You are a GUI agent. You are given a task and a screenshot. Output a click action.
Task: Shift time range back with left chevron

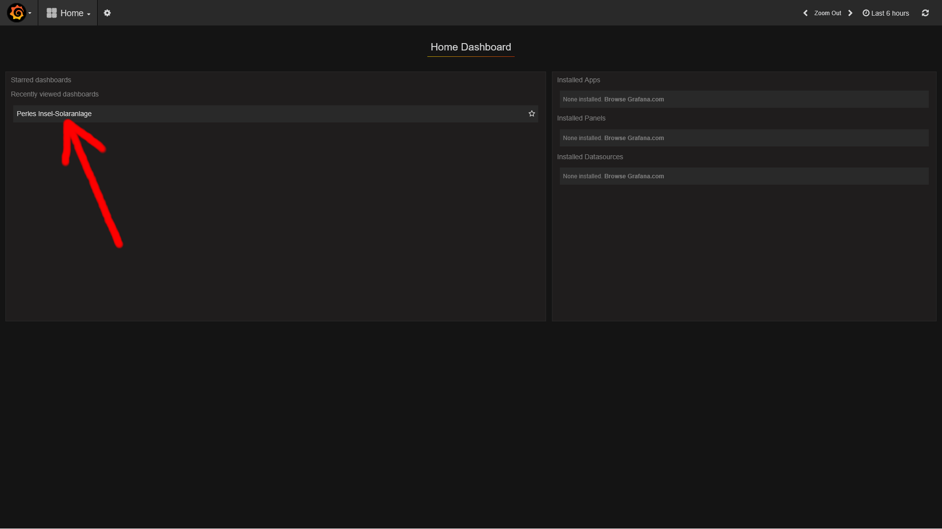click(805, 13)
